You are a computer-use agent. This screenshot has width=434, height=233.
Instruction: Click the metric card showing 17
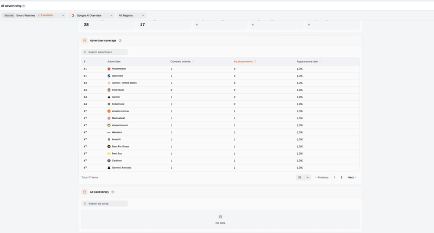coord(164,24)
